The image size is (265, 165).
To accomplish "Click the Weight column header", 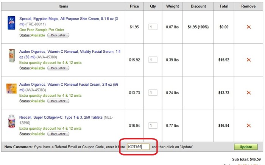I will [x=172, y=6].
